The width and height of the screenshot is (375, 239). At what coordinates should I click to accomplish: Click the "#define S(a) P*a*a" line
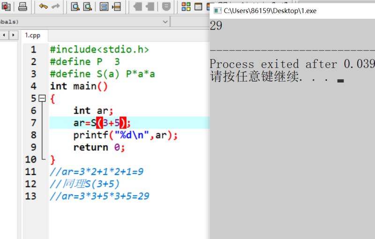[x=102, y=74]
